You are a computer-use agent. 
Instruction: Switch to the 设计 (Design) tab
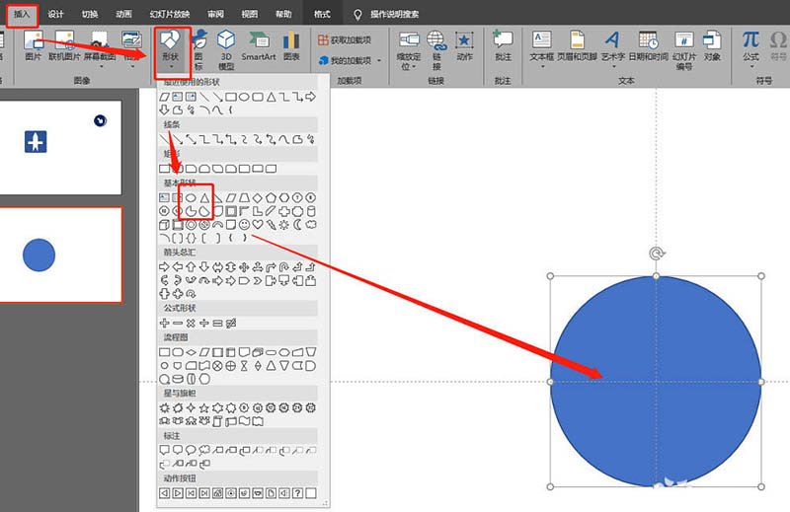pos(55,14)
